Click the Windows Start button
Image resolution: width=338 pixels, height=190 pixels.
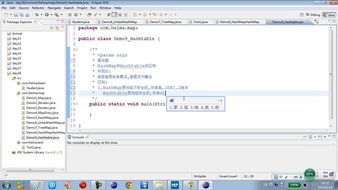point(6,185)
